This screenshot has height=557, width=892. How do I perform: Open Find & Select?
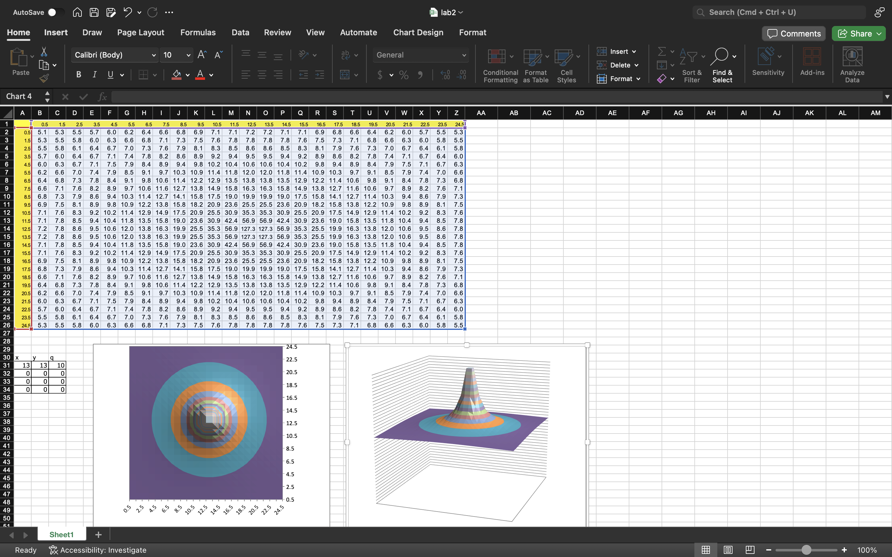coord(721,66)
